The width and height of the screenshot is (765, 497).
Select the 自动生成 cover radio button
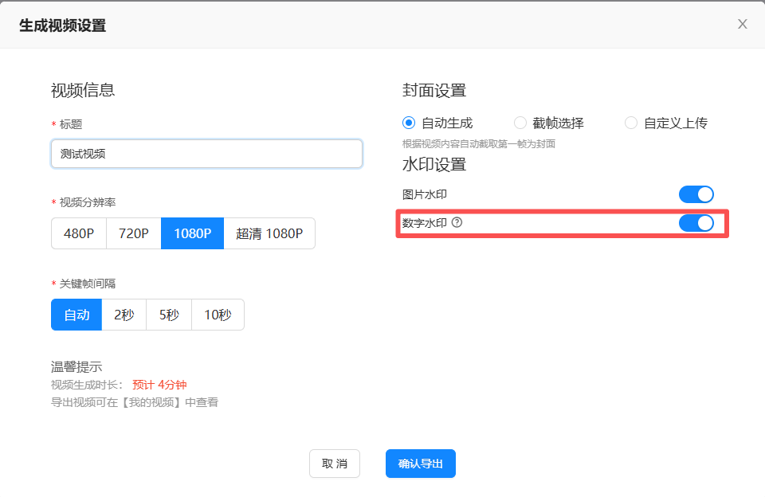click(410, 123)
